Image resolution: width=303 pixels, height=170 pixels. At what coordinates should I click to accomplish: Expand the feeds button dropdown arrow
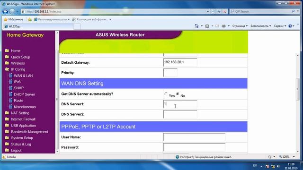click(x=212, y=26)
